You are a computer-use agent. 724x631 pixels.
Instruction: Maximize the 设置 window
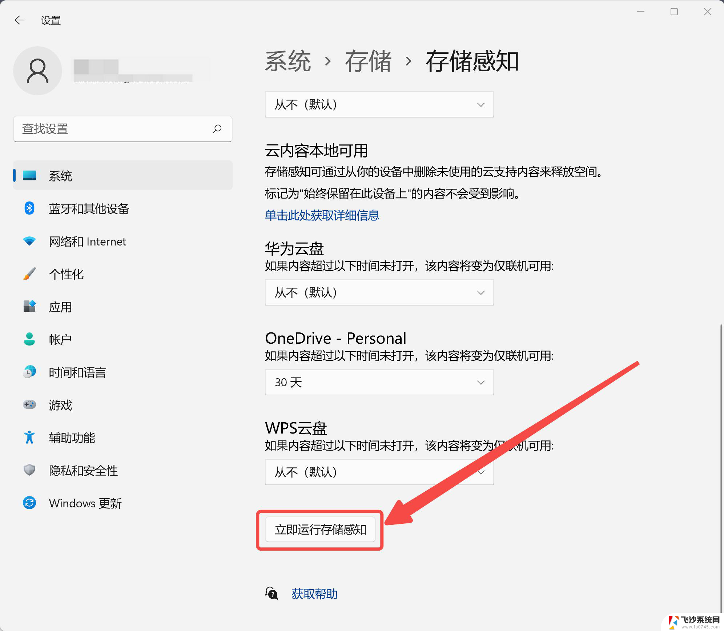674,12
